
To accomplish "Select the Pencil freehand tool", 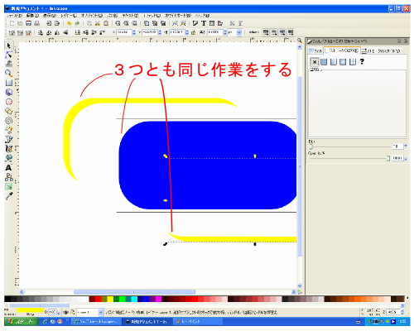I will pyautogui.click(x=9, y=130).
